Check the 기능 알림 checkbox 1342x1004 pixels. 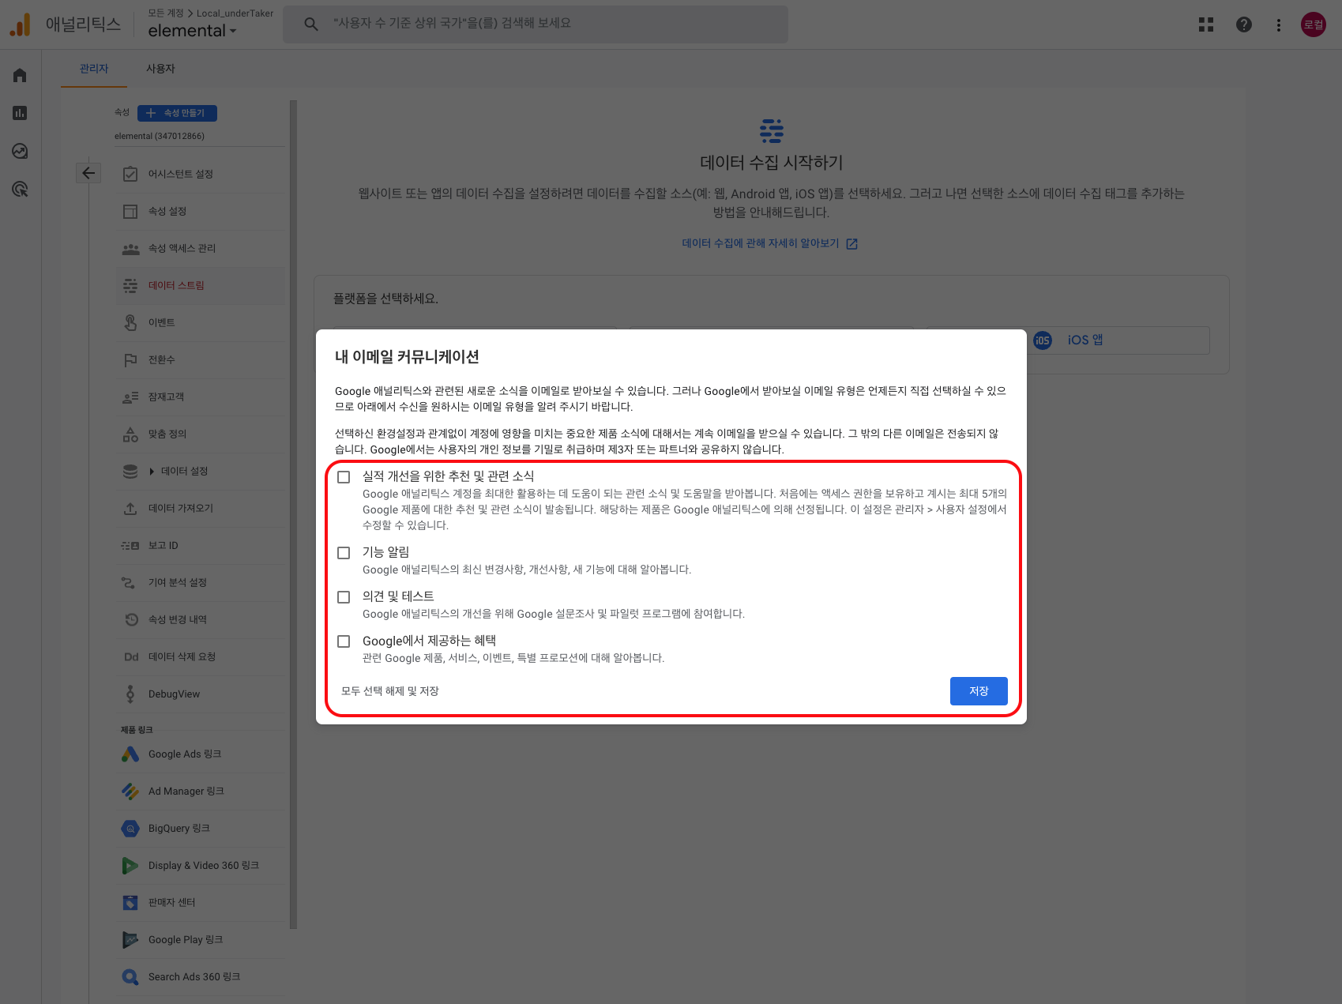tap(344, 553)
